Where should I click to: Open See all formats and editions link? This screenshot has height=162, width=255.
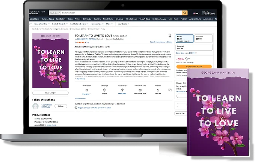click(161, 42)
